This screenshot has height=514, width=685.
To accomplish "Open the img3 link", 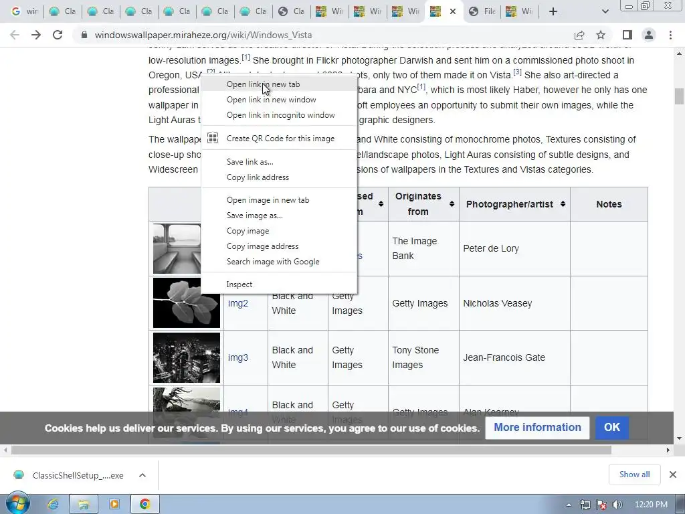I will coord(238,357).
